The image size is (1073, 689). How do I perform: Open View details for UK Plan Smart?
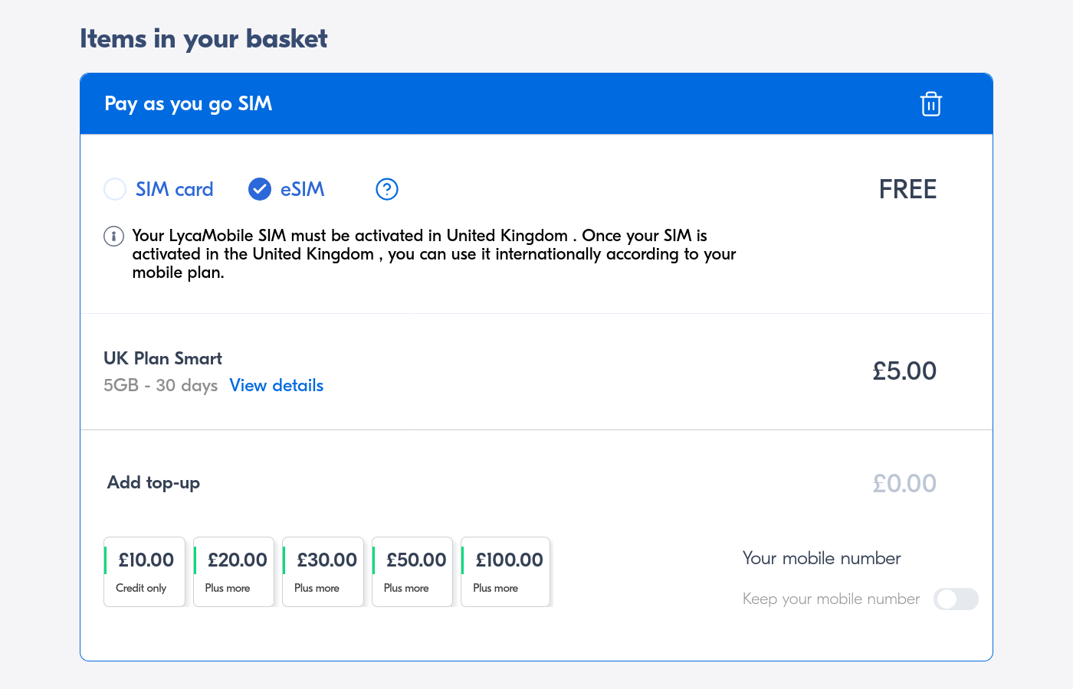(x=276, y=385)
